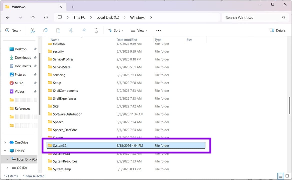
Task: Go back with the left arrow
Action: (8, 17)
